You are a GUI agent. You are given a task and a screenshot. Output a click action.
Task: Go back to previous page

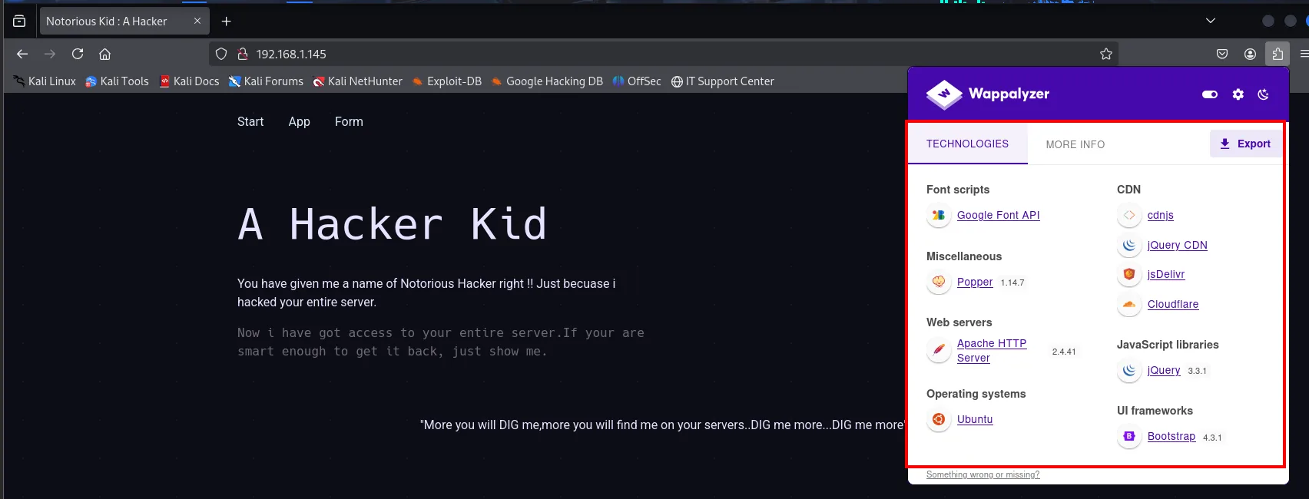[x=22, y=54]
